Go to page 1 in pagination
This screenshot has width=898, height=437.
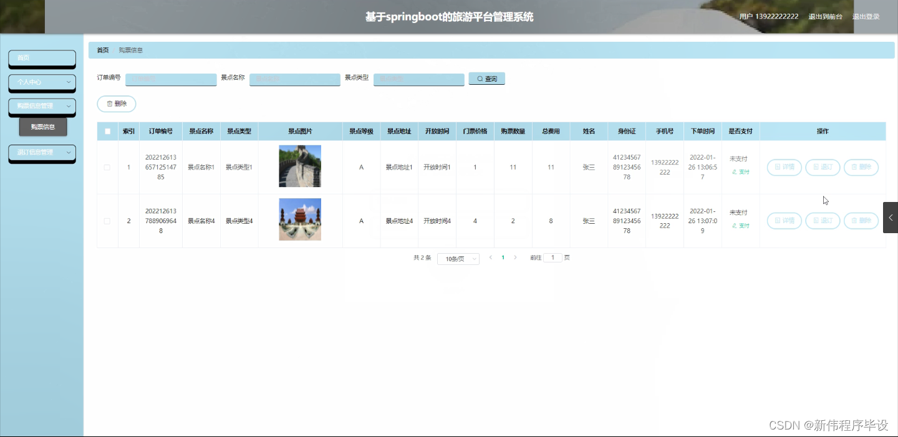tap(503, 257)
